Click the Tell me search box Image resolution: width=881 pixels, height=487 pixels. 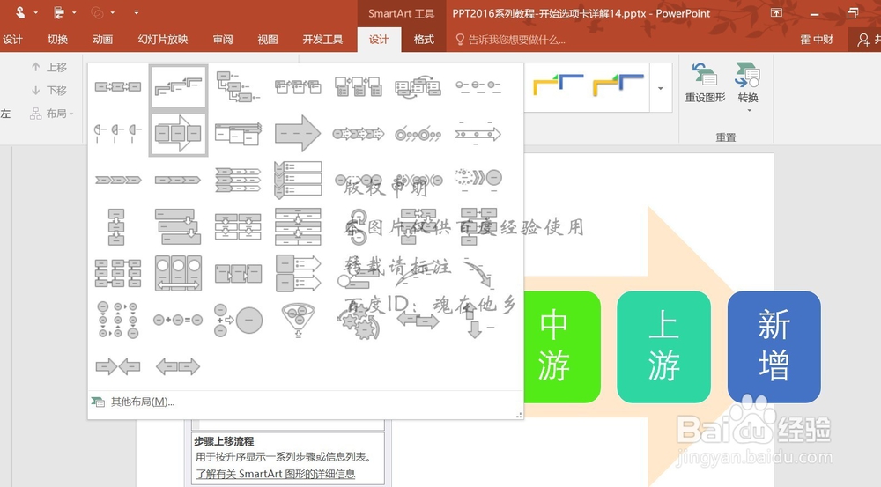tap(510, 40)
